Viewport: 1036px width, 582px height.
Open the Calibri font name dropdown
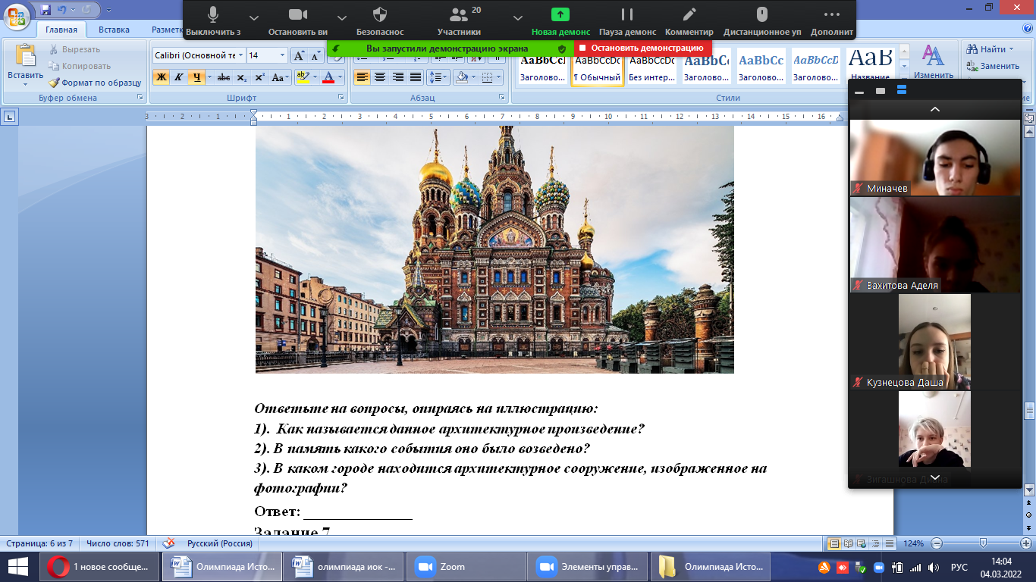click(x=240, y=55)
